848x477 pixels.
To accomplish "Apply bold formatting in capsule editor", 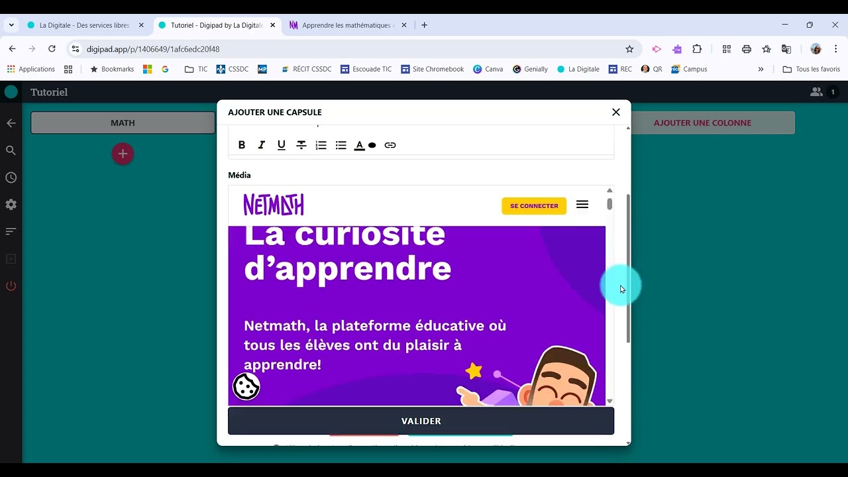I will [242, 145].
